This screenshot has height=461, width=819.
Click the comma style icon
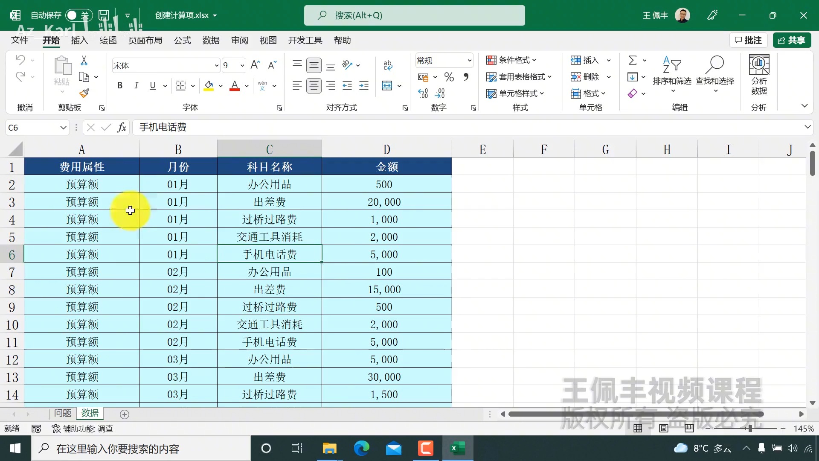pos(466,77)
